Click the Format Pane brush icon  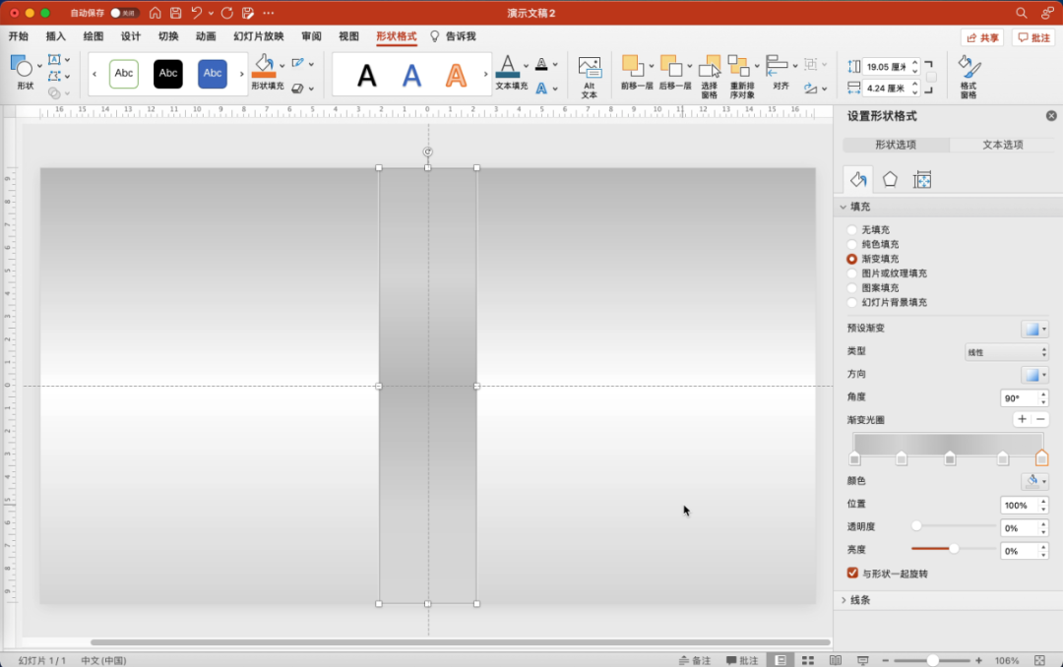point(969,69)
